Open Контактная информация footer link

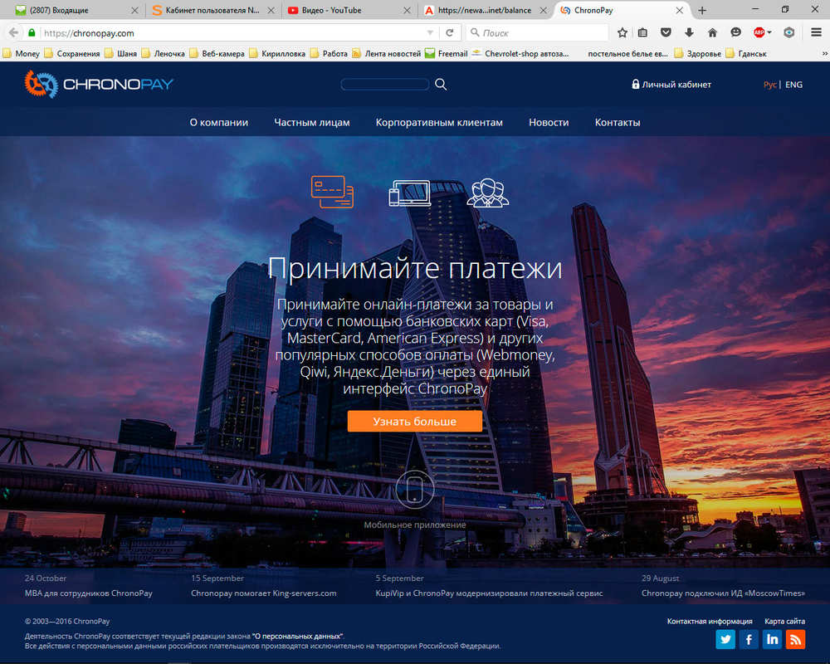pyautogui.click(x=710, y=621)
